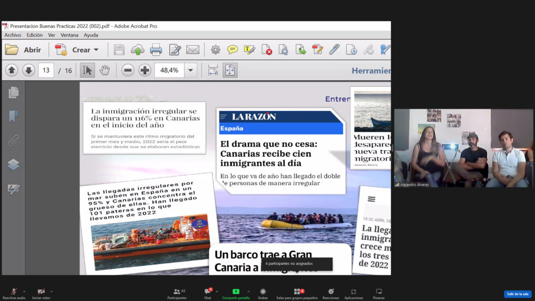This screenshot has width=535, height=301.
Task: Expand audio options arrow beside microphone
Action: tap(24, 291)
